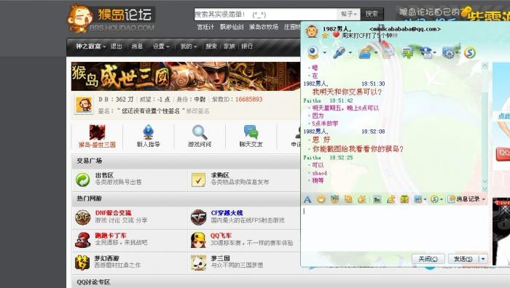Start a video call with webcam icon
The height and width of the screenshot is (288, 510).
click(313, 52)
